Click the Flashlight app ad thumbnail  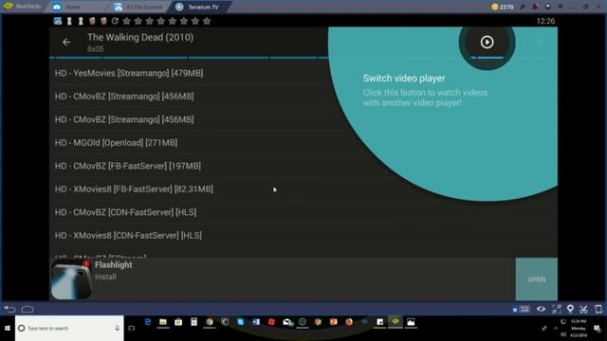[x=71, y=279]
